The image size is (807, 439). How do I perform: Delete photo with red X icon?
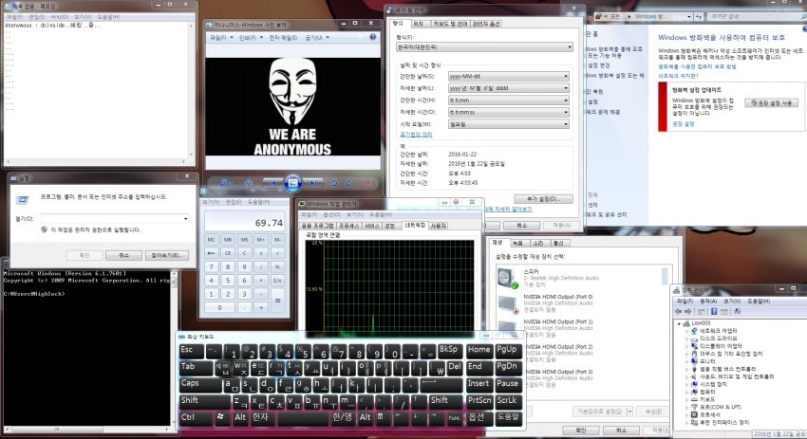point(368,183)
